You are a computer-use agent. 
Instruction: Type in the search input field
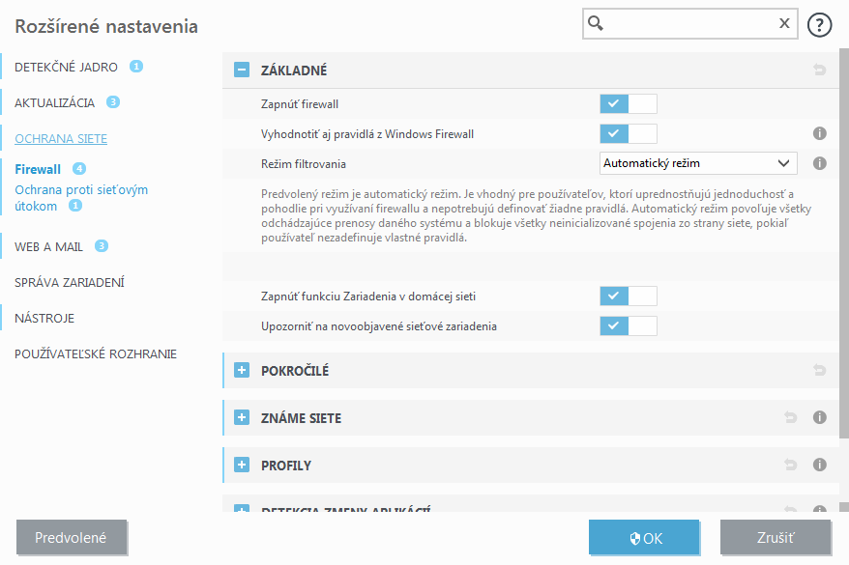(687, 22)
